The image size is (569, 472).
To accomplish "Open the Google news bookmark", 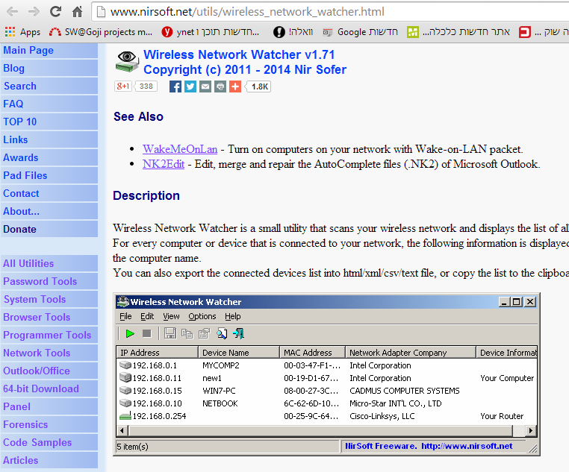I will click(361, 32).
